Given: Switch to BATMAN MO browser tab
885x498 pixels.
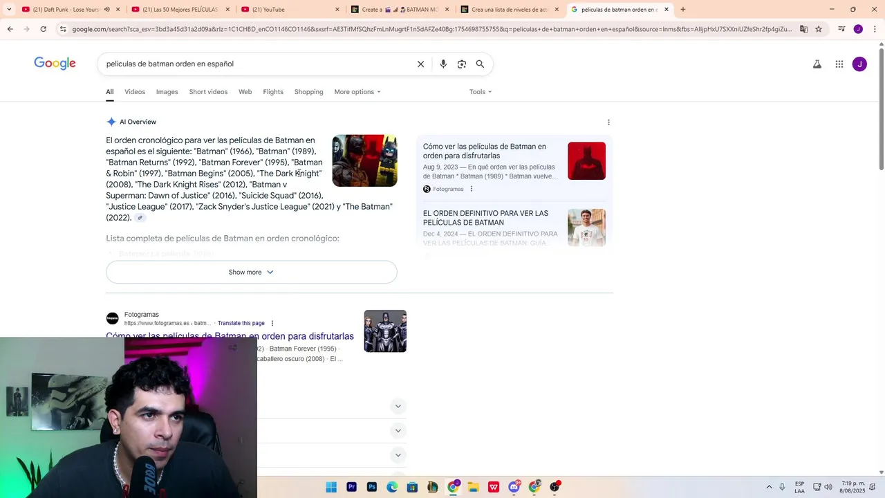Looking at the screenshot, I should [x=401, y=10].
